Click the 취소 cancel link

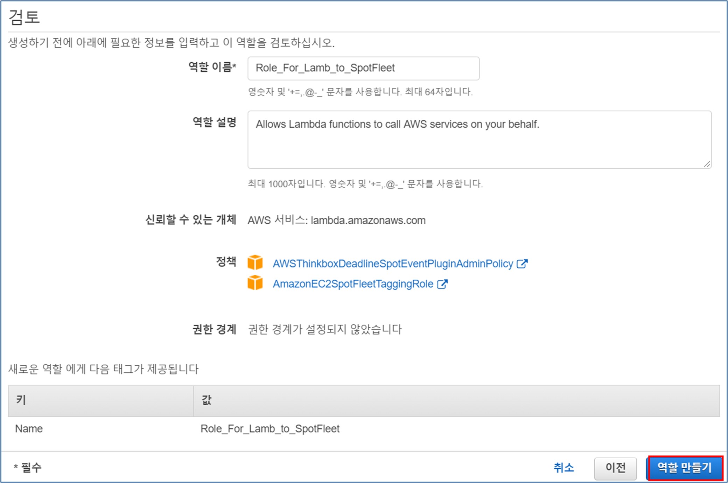pos(563,468)
